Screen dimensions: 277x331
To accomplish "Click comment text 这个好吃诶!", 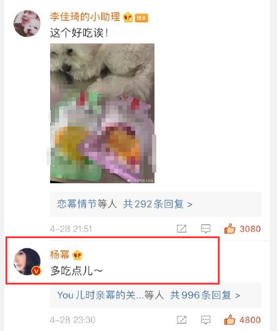I will (x=80, y=33).
